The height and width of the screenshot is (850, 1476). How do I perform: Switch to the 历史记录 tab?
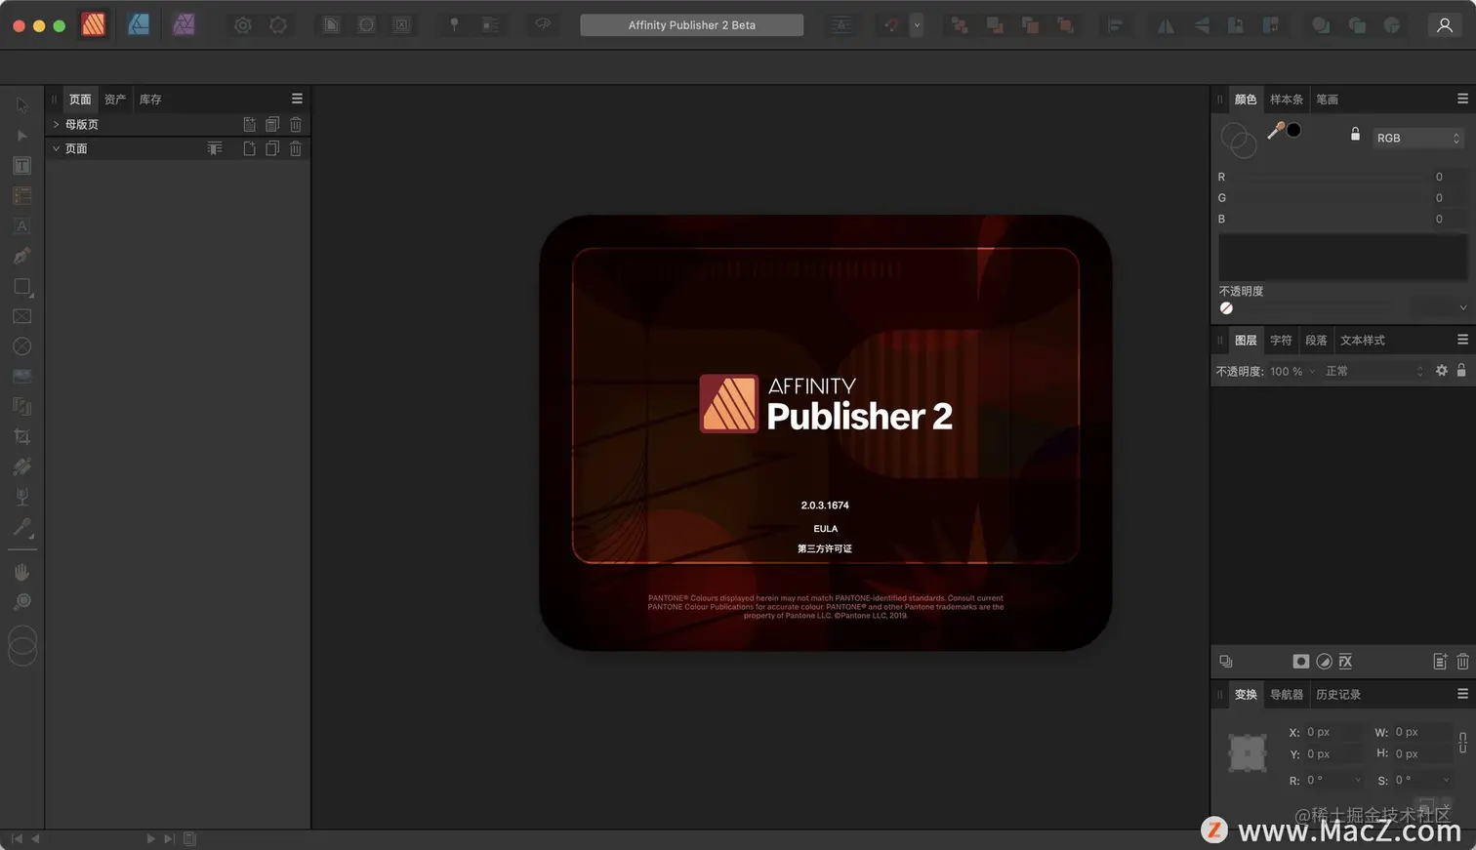(x=1338, y=695)
